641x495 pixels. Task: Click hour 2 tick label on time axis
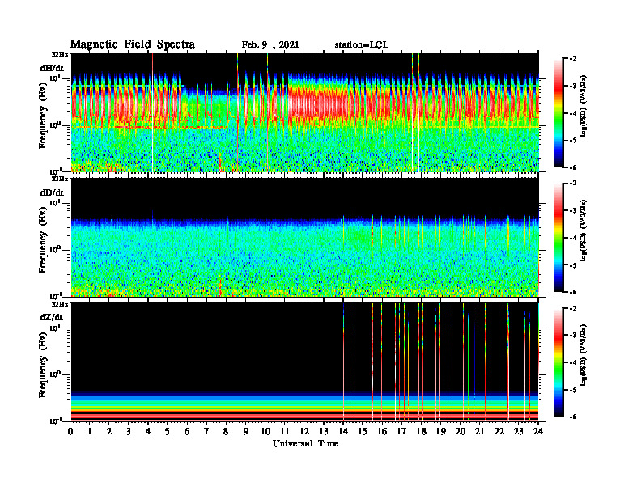[109, 432]
